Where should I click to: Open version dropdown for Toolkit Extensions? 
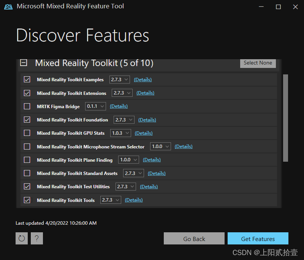coord(122,93)
